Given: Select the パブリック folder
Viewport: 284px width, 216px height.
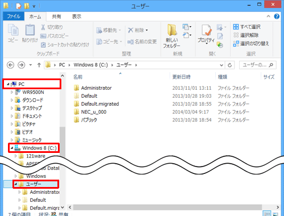Looking at the screenshot, I should (x=85, y=120).
